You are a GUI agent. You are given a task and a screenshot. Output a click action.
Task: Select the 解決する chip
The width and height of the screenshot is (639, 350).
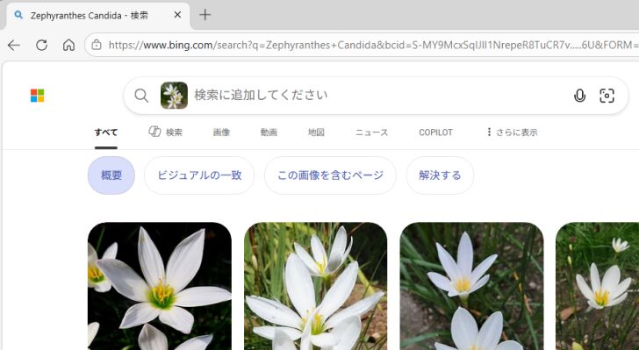[440, 175]
